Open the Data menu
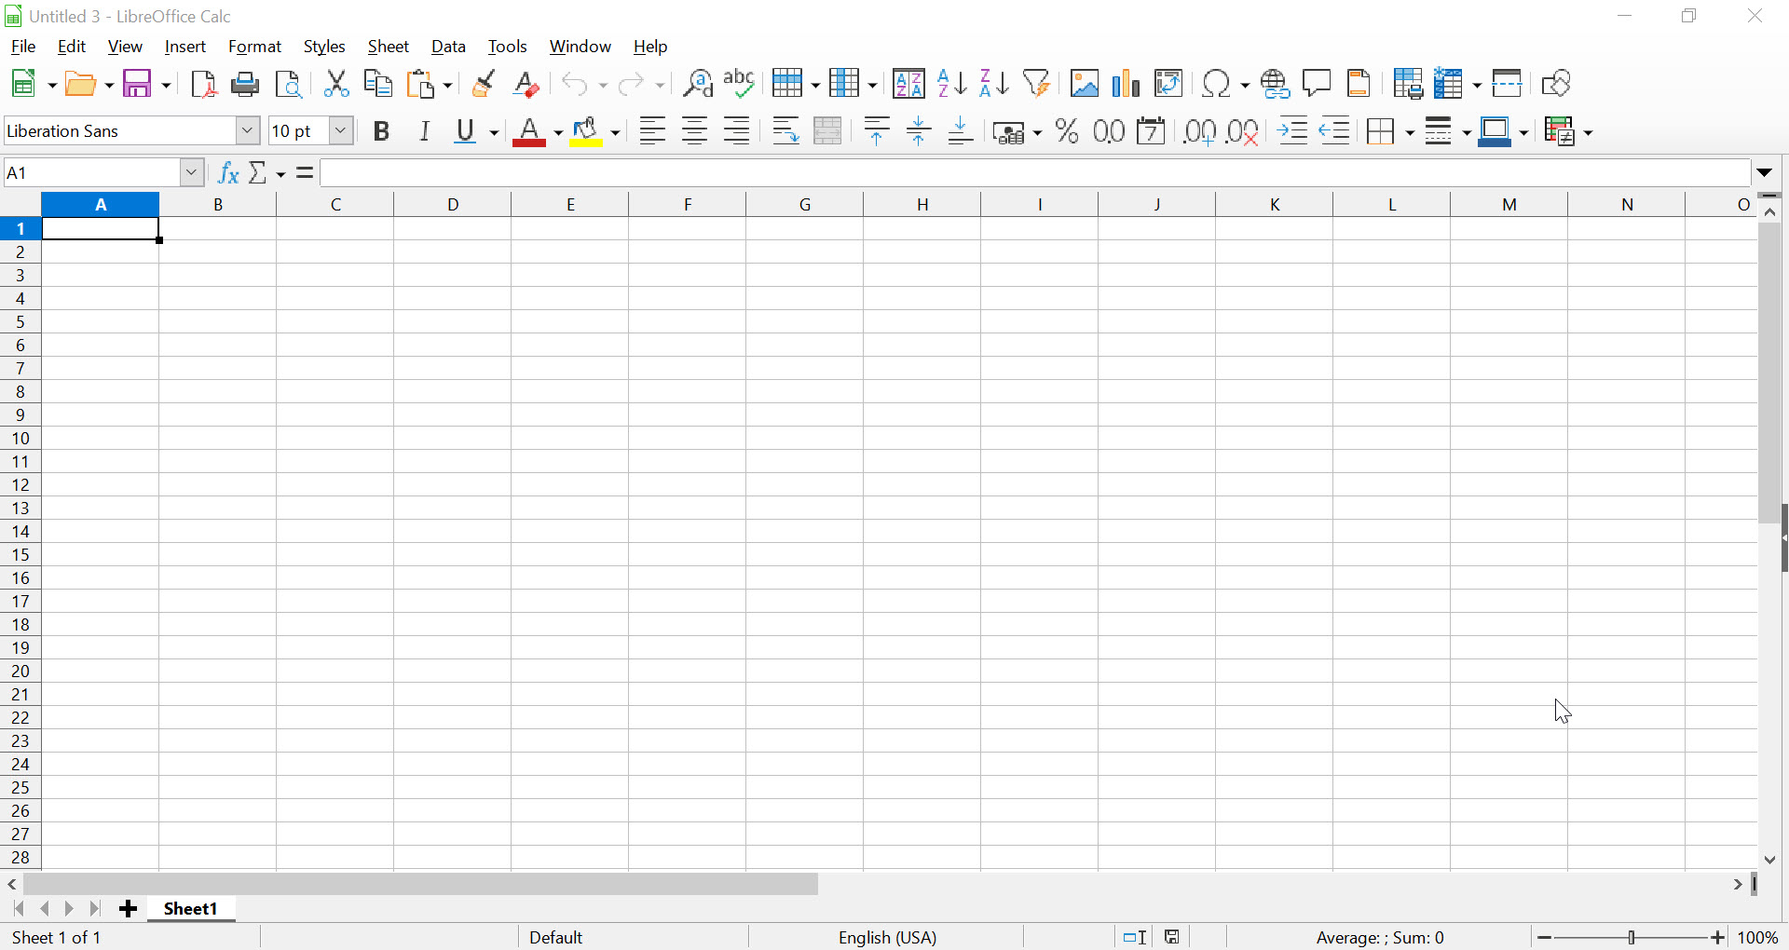The width and height of the screenshot is (1789, 950). (449, 47)
